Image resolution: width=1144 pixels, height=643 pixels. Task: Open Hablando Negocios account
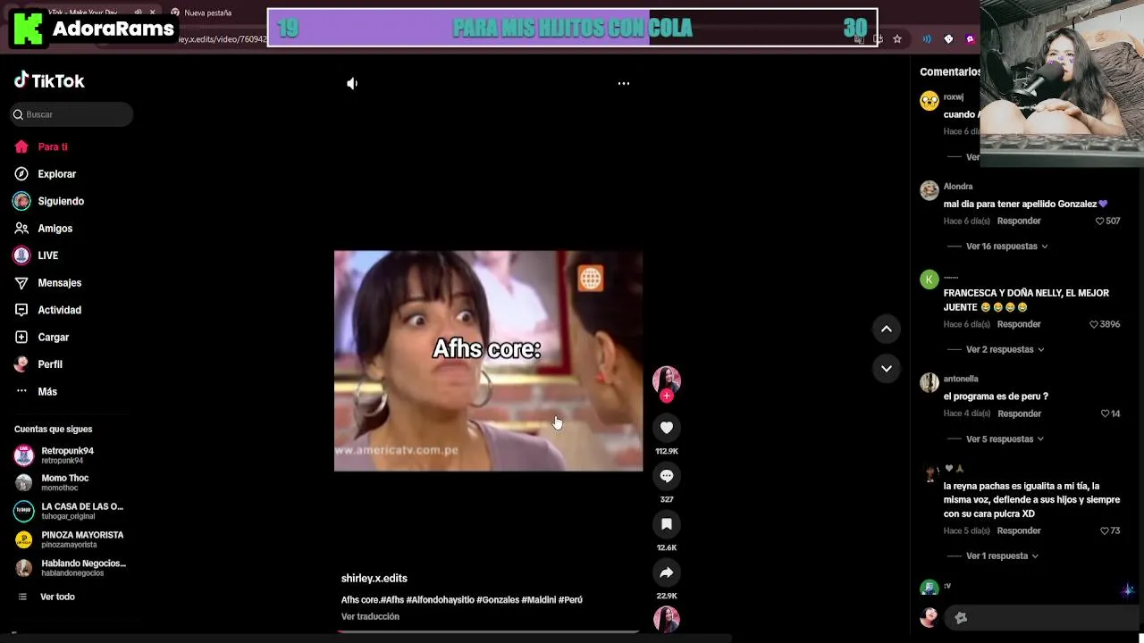coord(70,568)
